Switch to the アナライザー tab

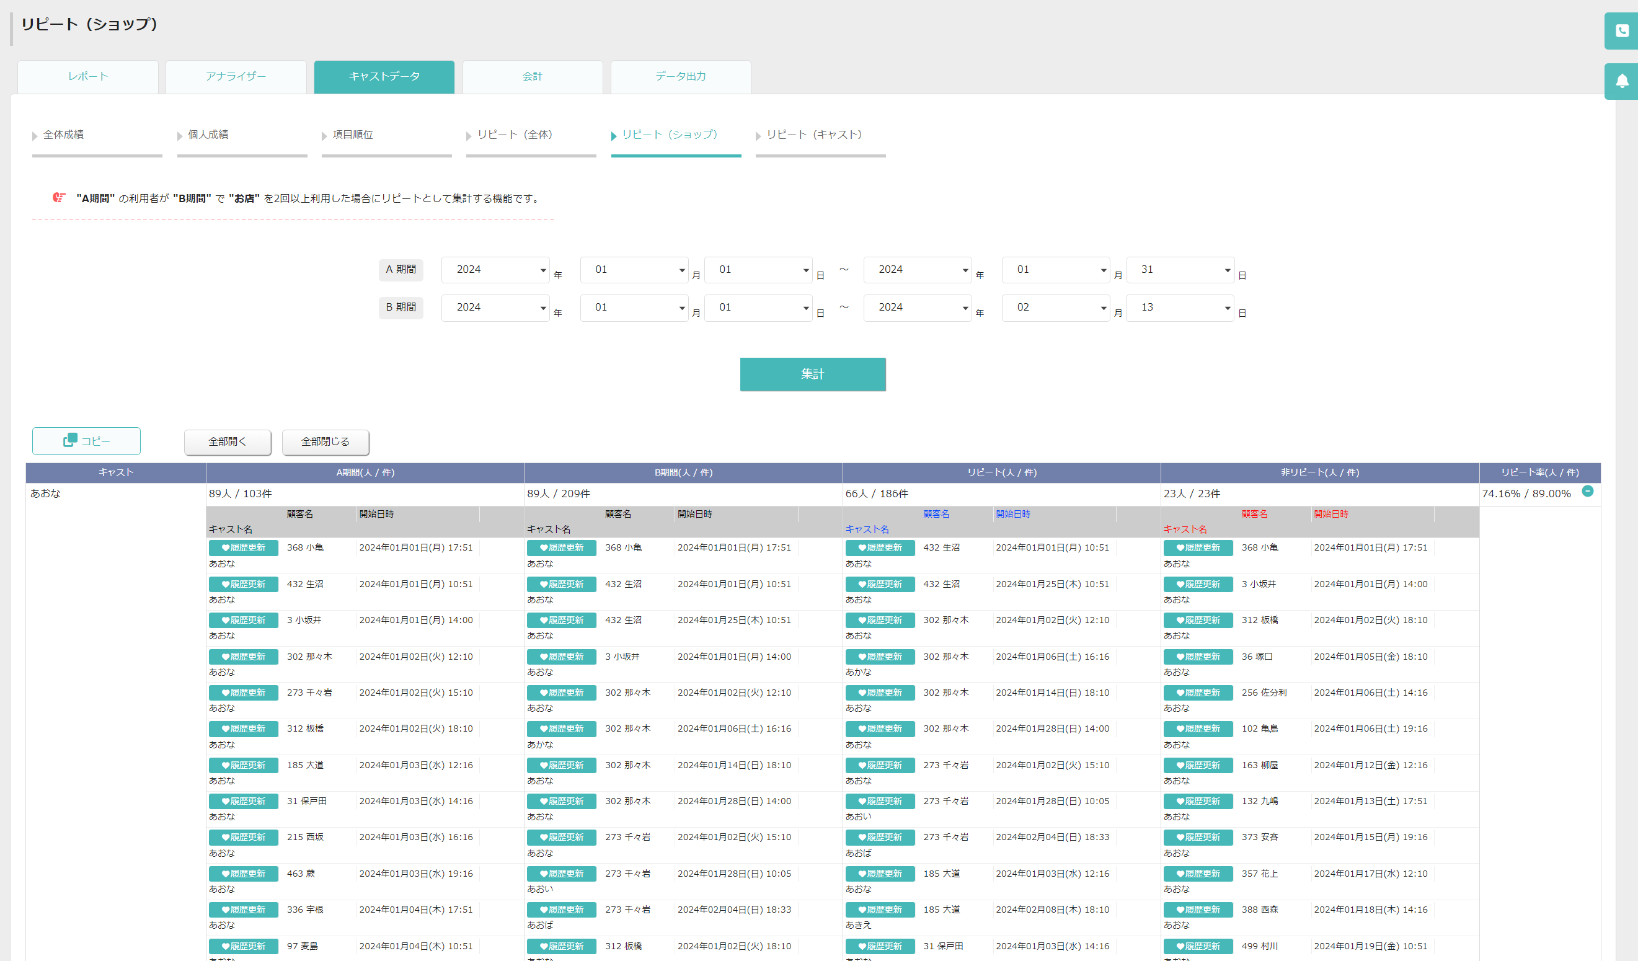pyautogui.click(x=236, y=77)
